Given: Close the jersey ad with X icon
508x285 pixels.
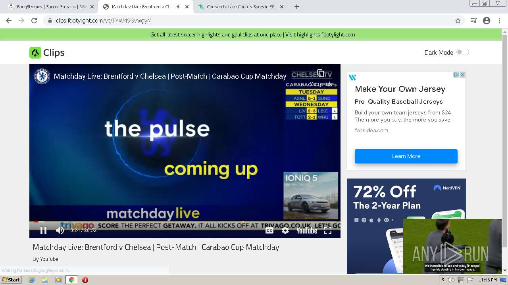Looking at the screenshot, I should point(462,74).
